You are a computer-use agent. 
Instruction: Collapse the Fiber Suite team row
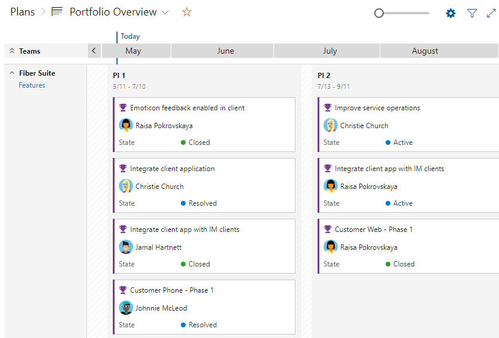coord(12,73)
